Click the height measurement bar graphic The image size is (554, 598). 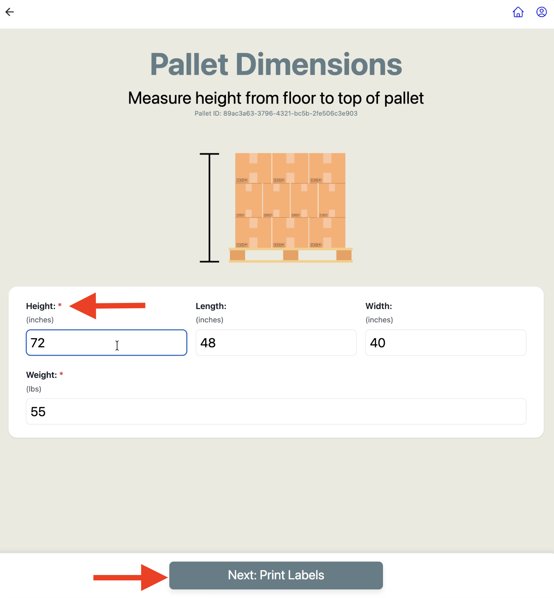(209, 208)
